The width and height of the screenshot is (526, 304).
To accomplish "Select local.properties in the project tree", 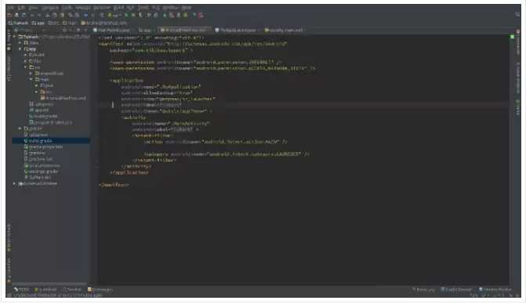I will point(42,165).
